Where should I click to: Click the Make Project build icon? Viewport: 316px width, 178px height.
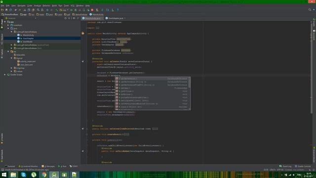pos(57,10)
